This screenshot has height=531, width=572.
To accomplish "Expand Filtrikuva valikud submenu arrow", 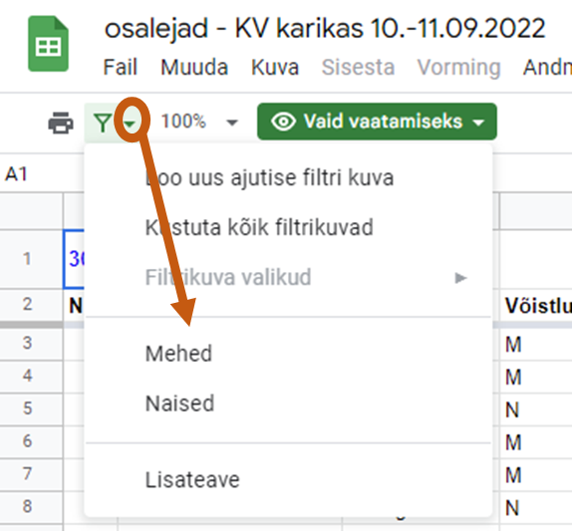I will [461, 278].
